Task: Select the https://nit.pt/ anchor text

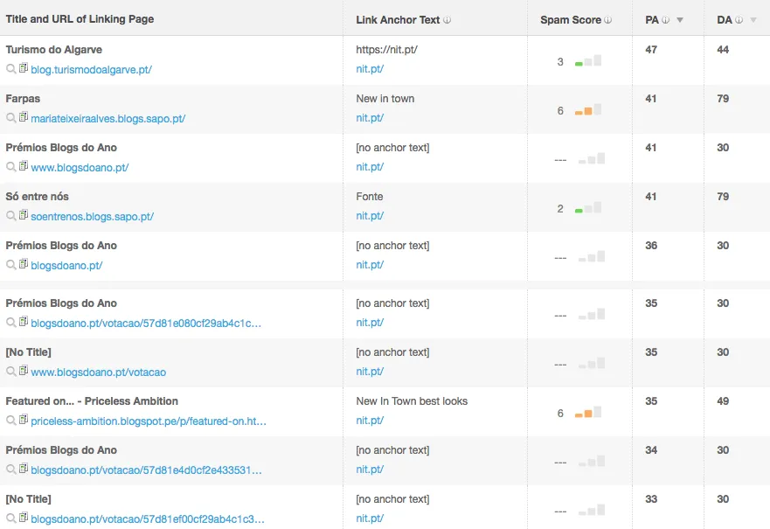Action: tap(387, 50)
